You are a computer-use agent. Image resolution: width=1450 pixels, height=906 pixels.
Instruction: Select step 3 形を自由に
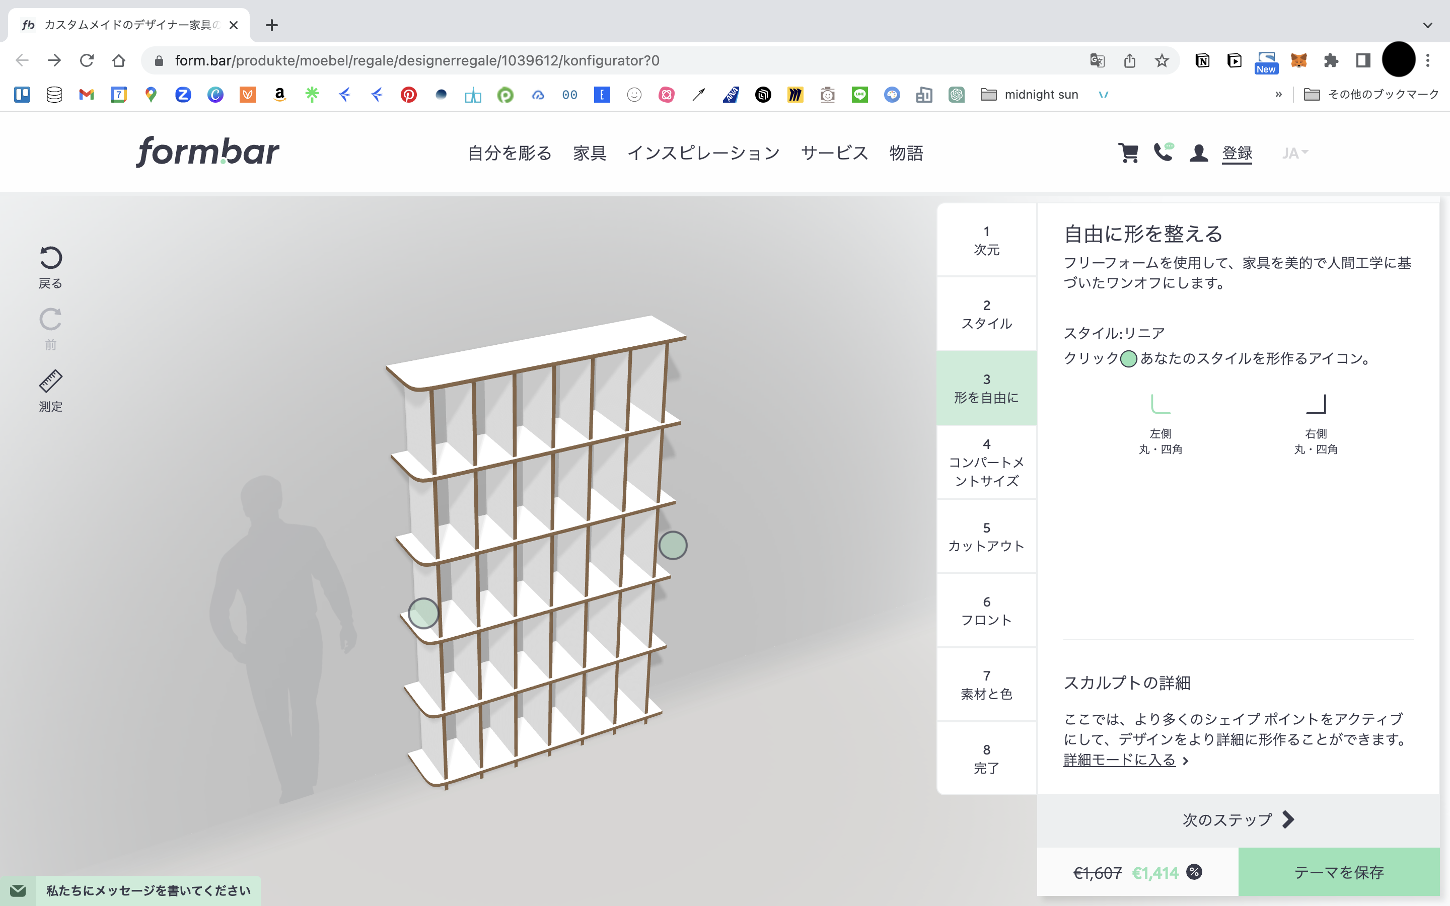[986, 388]
